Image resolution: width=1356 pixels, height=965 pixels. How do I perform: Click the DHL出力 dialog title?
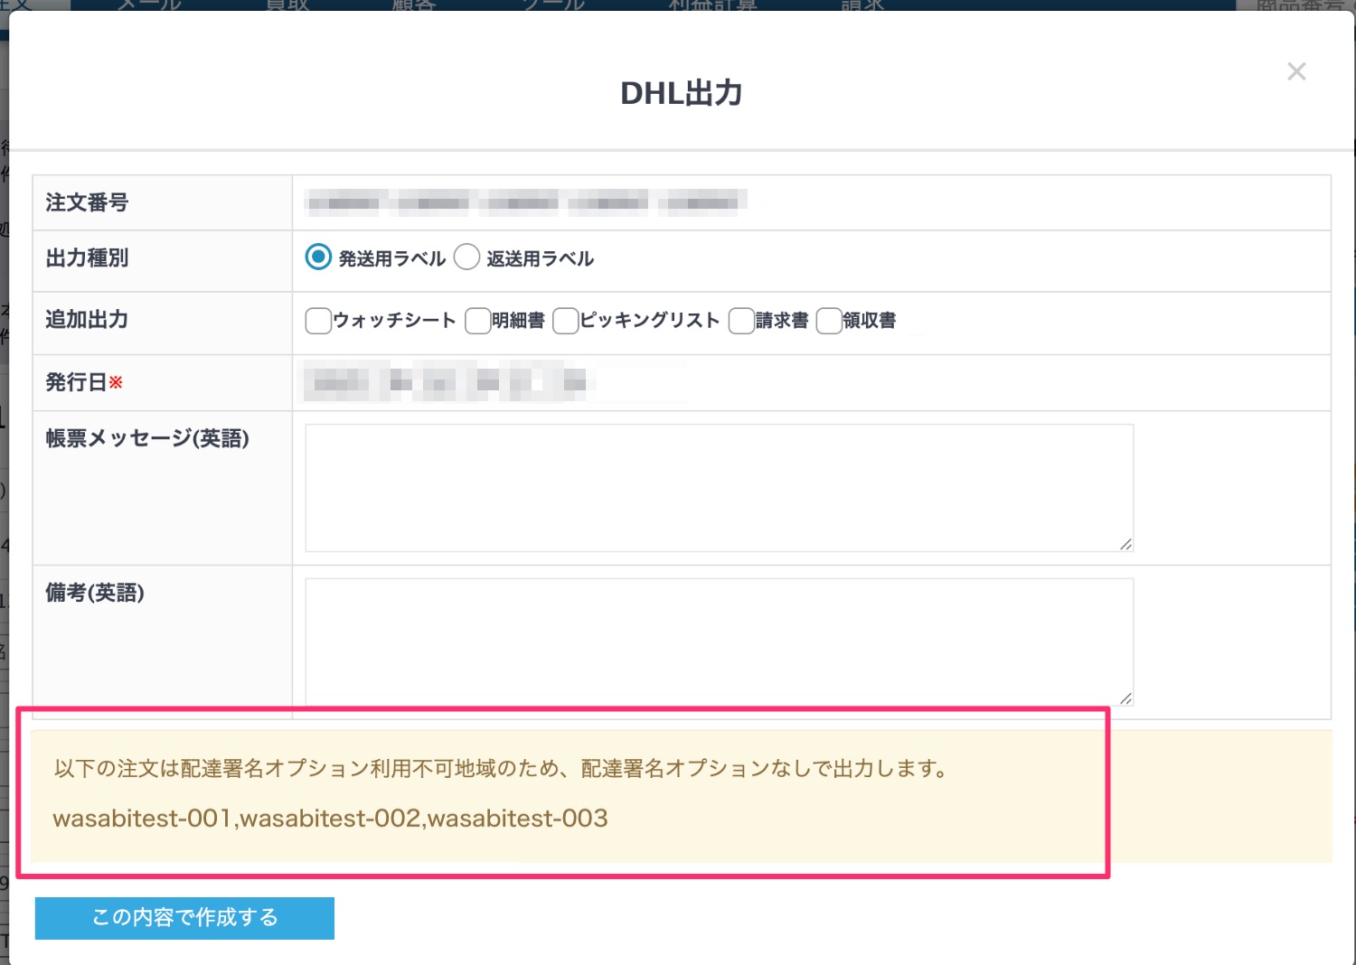(682, 93)
